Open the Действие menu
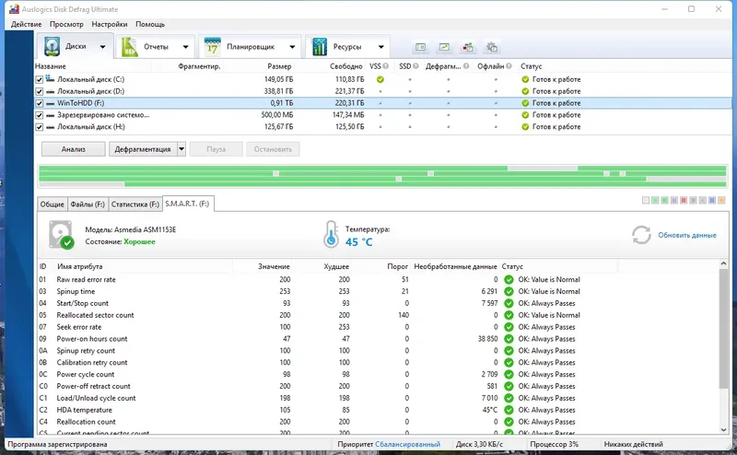Viewport: 737px width, 455px height. point(27,25)
